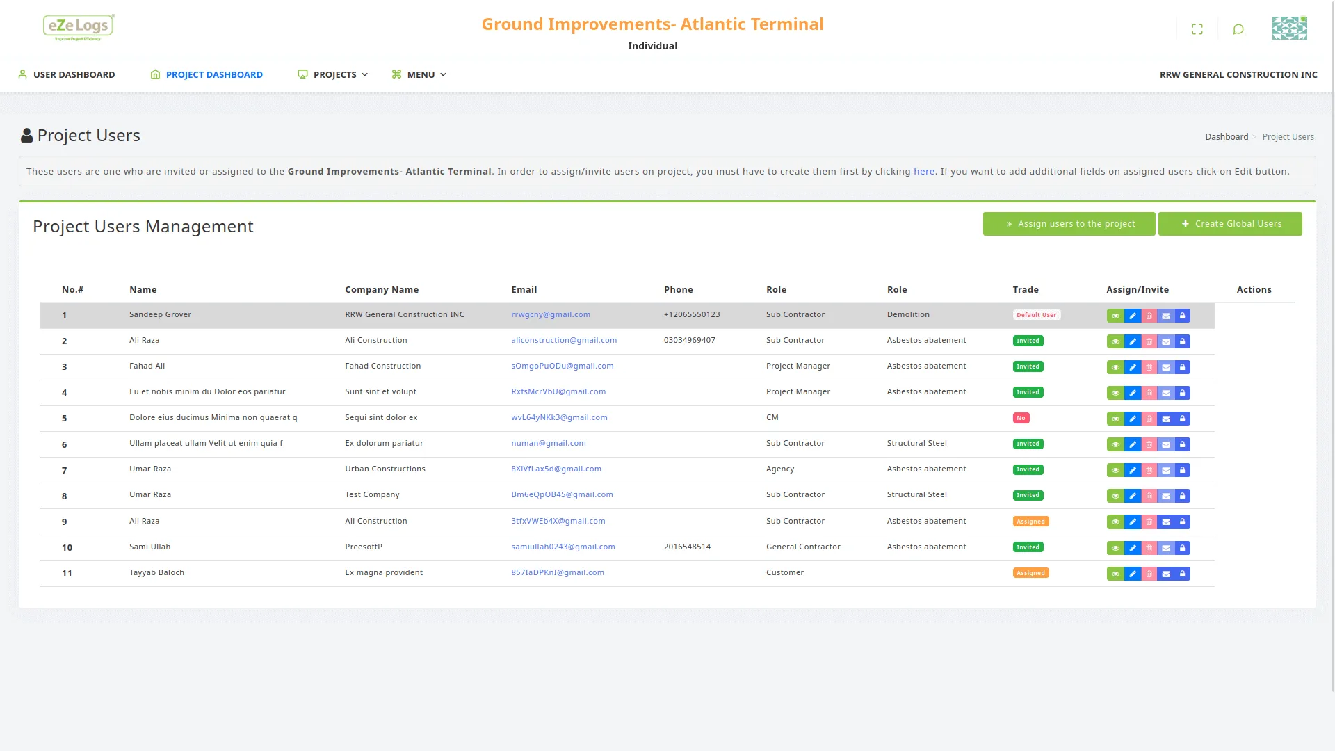1335x751 pixels.
Task: Click view eye icon for Ali Raza row 2
Action: [1115, 341]
